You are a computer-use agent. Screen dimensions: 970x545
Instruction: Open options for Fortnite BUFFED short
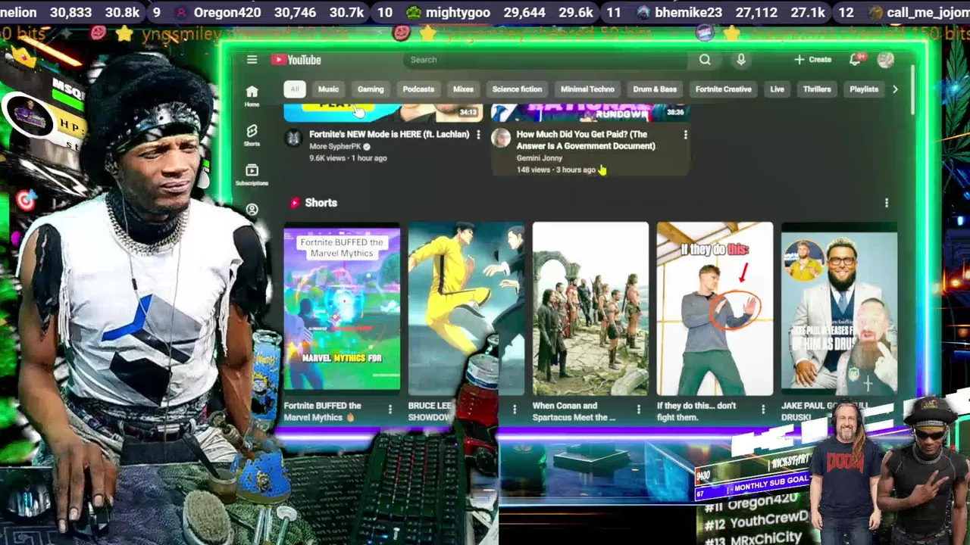390,410
